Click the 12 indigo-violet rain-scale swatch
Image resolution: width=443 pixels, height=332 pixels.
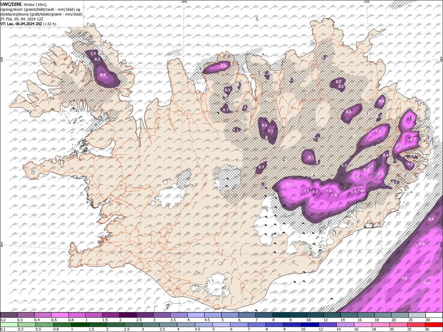[327, 324]
